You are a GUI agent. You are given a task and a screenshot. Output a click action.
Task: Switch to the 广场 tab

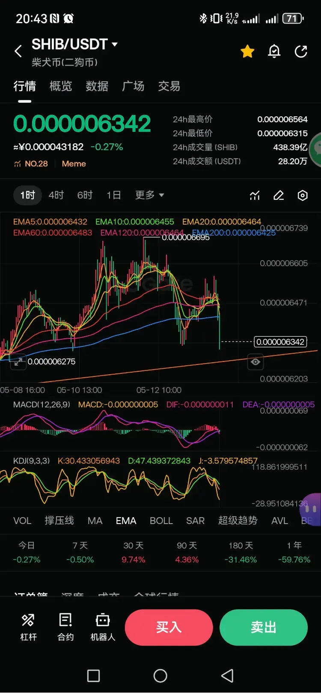pos(133,86)
